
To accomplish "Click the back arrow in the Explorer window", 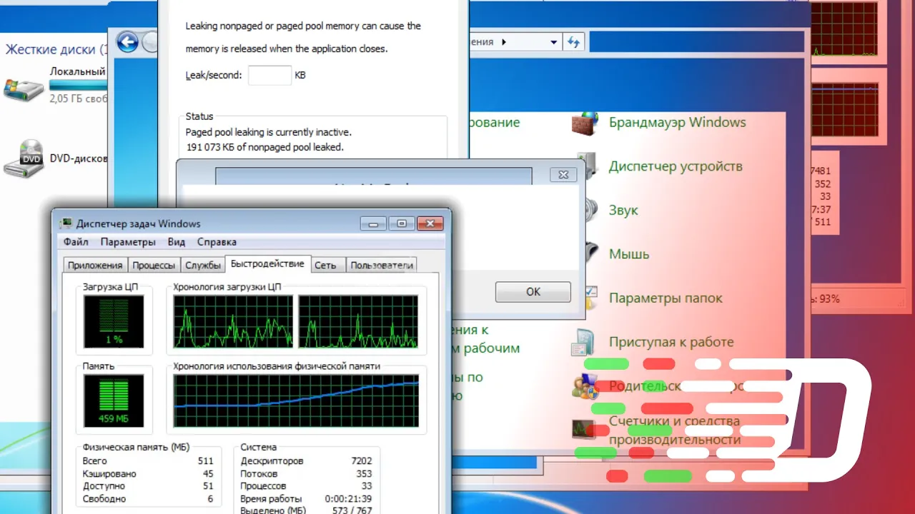I will coord(127,42).
